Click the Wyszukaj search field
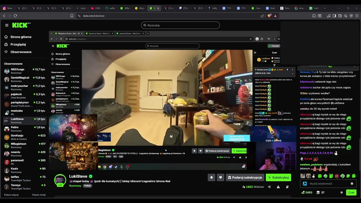The height and width of the screenshot is (203, 361). (180, 25)
